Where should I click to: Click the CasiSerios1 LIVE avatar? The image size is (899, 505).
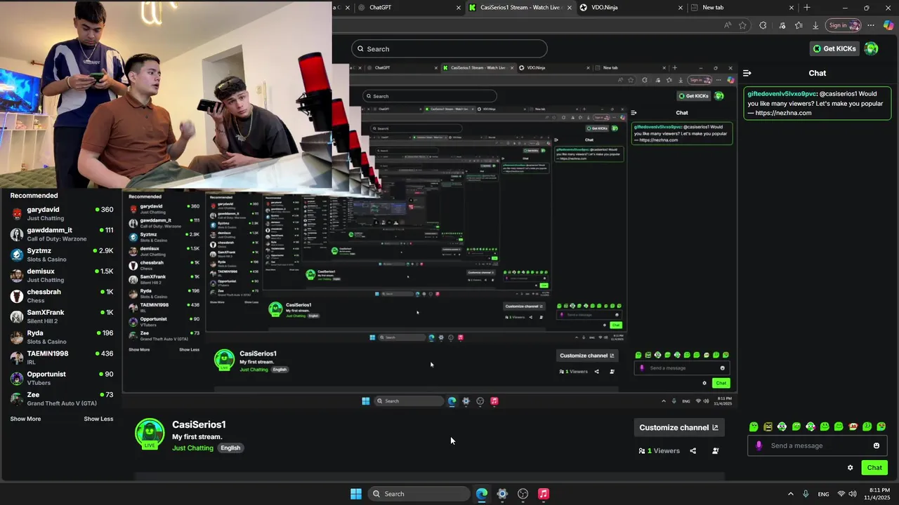150,433
